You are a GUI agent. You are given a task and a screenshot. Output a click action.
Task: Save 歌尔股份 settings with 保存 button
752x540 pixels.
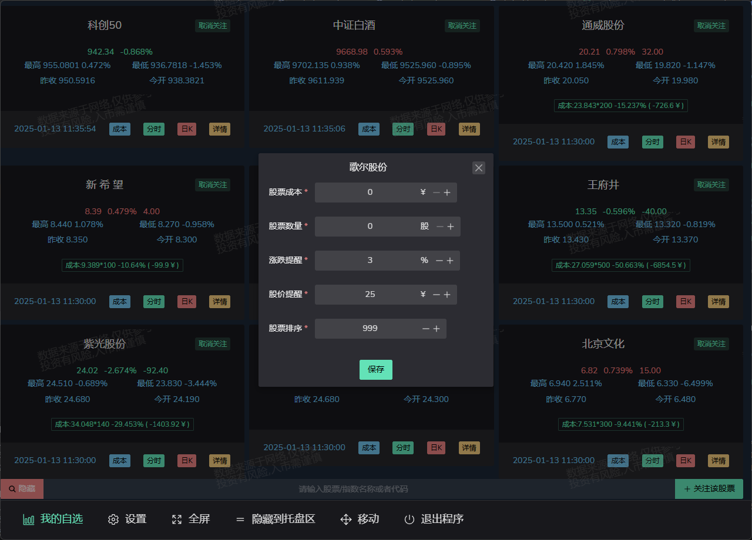tap(375, 370)
